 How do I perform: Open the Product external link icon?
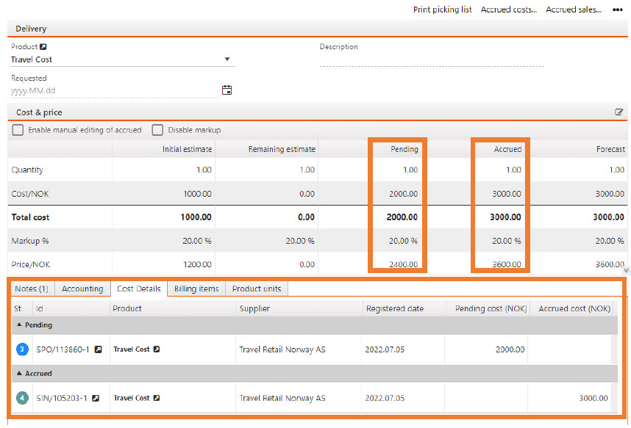click(43, 47)
